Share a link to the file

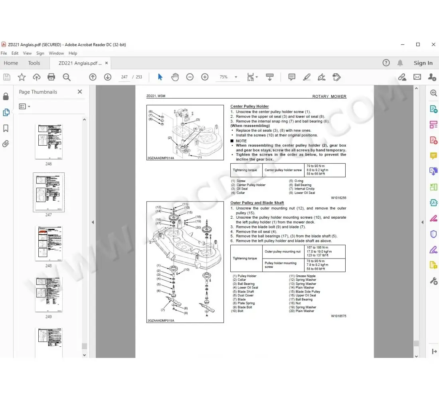(402, 77)
